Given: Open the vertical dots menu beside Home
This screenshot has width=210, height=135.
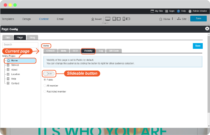Looking at the screenshot, I should coord(172,19).
